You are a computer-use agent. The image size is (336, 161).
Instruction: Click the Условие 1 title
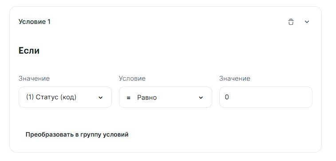click(35, 22)
